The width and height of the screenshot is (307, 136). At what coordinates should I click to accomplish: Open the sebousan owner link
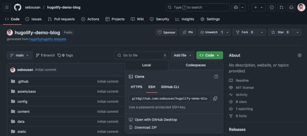click(33, 8)
